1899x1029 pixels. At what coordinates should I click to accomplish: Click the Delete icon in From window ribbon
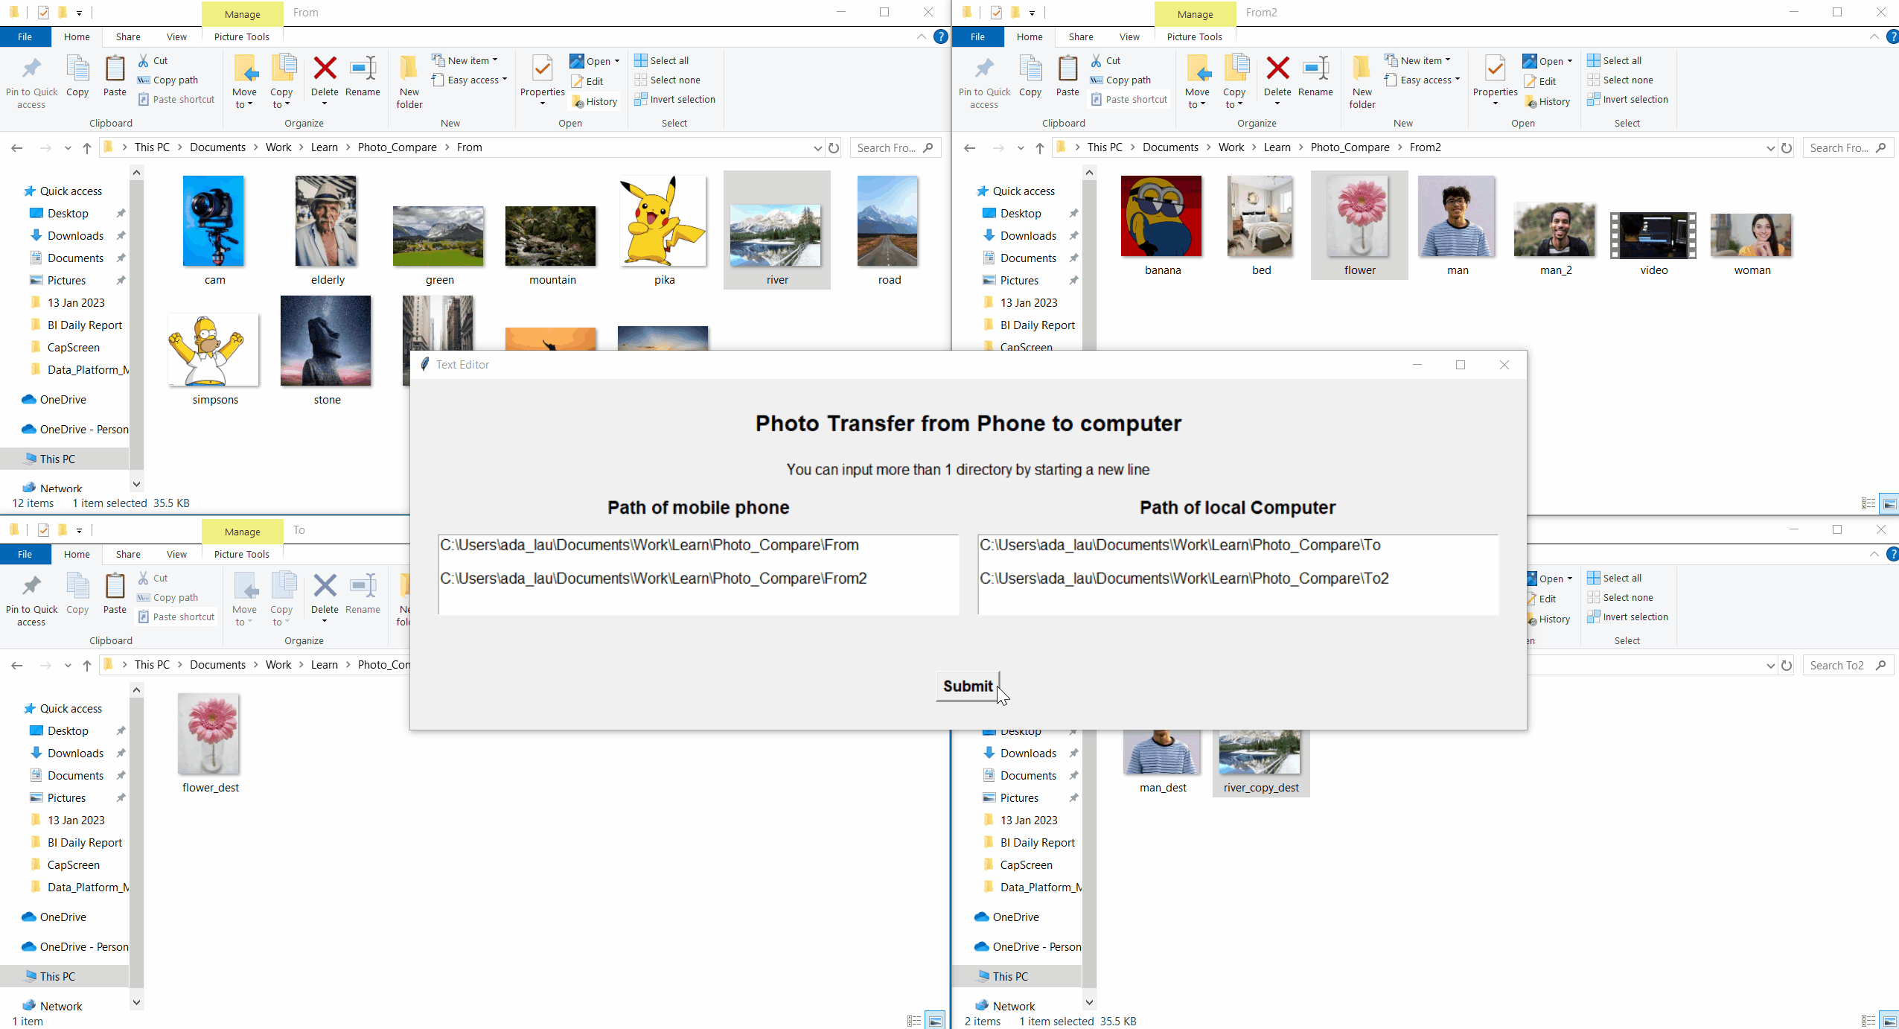[325, 69]
